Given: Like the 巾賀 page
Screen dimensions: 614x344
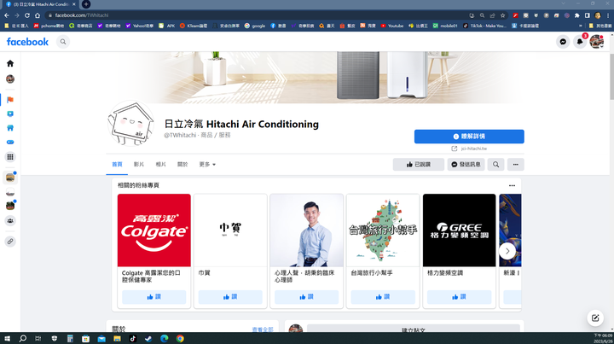Looking at the screenshot, I should coord(230,297).
